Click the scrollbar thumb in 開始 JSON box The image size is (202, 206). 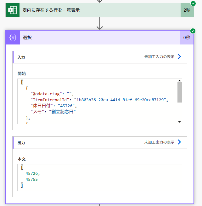[180, 92]
